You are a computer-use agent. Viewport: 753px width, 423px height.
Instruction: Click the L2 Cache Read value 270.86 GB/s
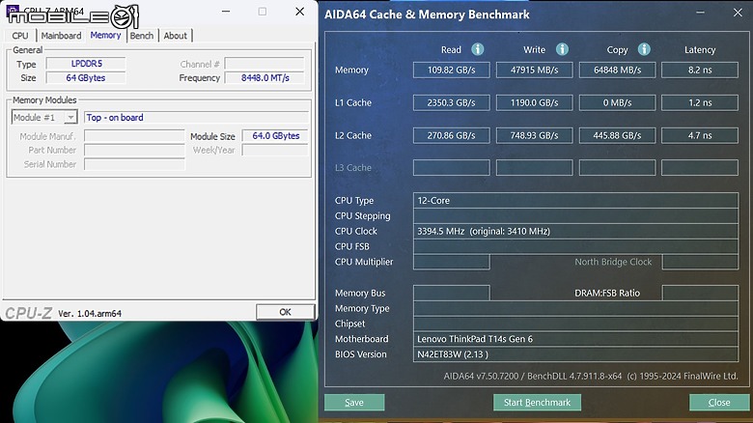pos(452,135)
